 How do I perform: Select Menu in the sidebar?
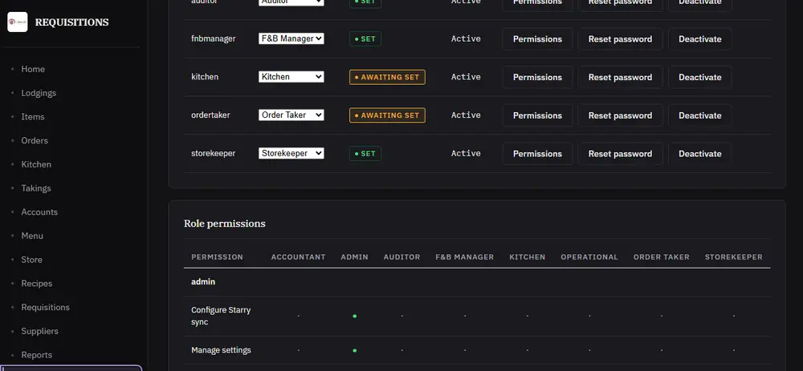pyautogui.click(x=32, y=236)
